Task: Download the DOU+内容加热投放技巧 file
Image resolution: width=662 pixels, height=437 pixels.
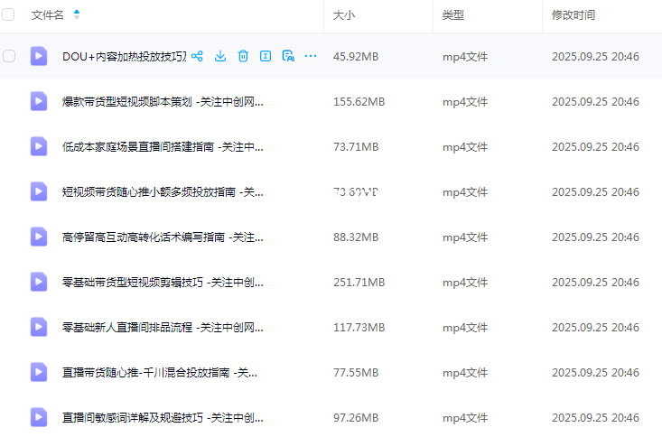Action: [x=220, y=56]
